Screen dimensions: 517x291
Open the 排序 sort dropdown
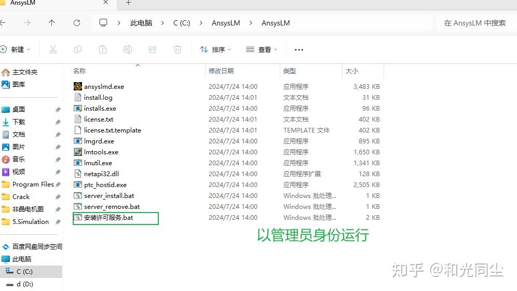click(215, 49)
